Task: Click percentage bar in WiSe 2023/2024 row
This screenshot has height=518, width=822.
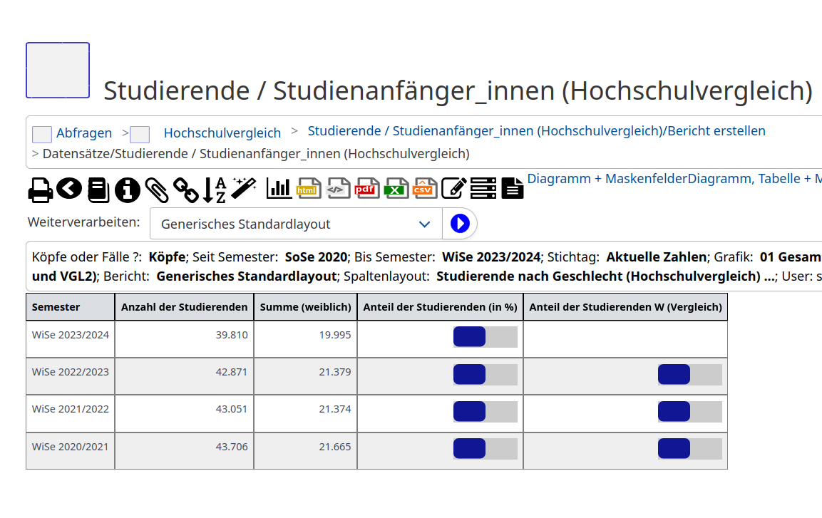Action: point(485,337)
